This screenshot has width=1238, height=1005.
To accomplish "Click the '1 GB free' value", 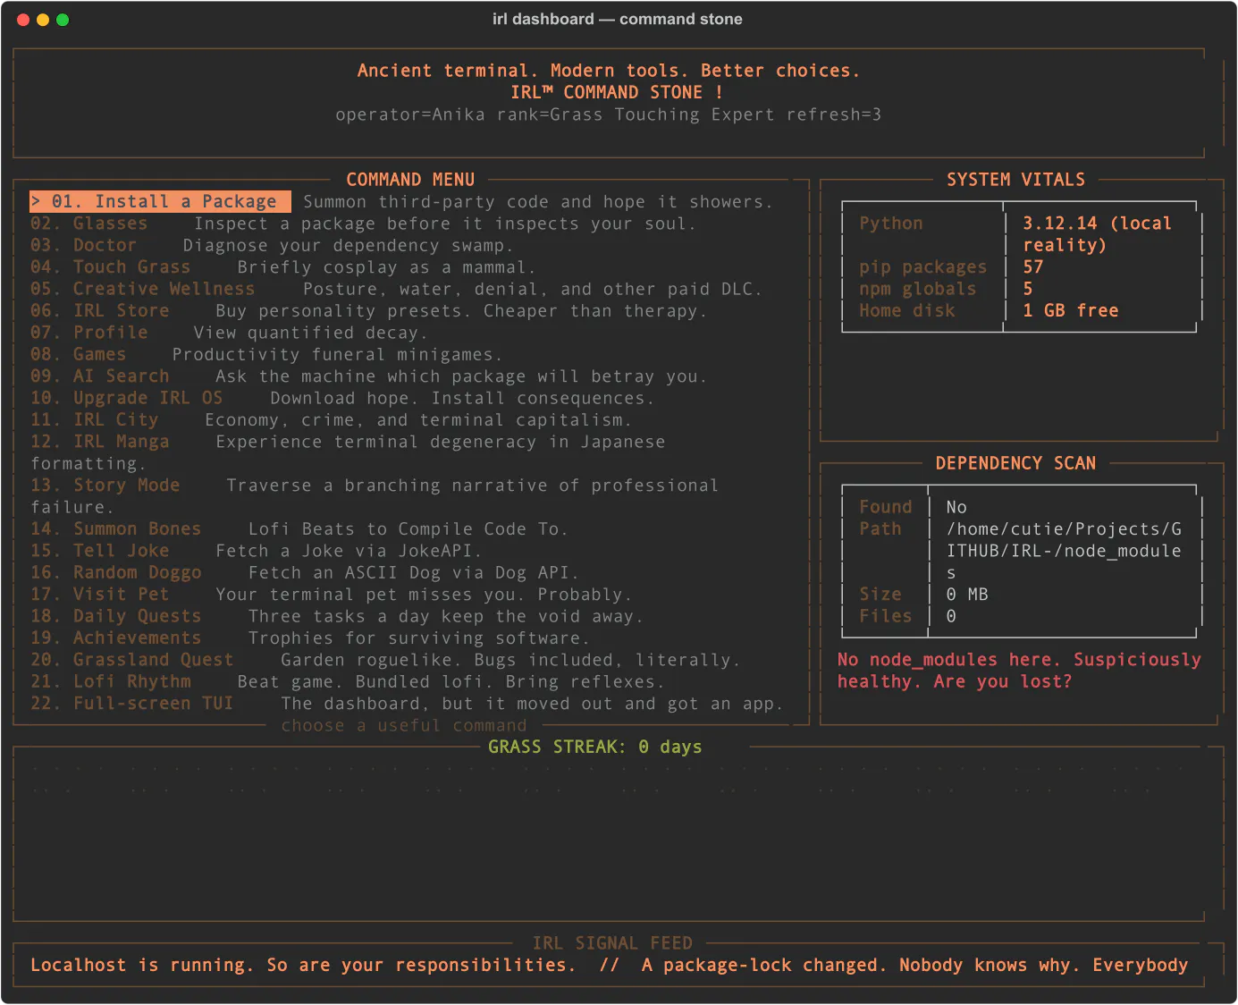I will tap(1071, 310).
